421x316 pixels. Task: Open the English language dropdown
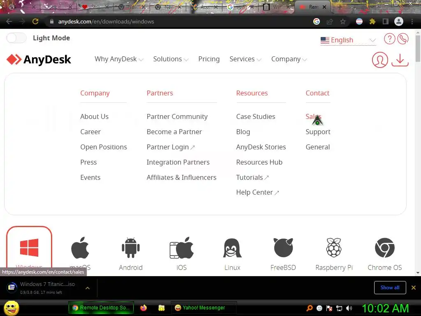(348, 40)
